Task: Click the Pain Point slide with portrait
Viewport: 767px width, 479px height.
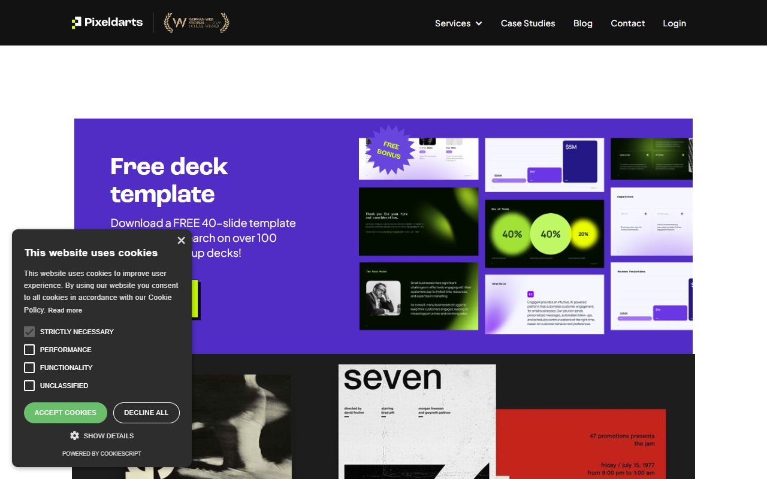Action: click(x=418, y=296)
